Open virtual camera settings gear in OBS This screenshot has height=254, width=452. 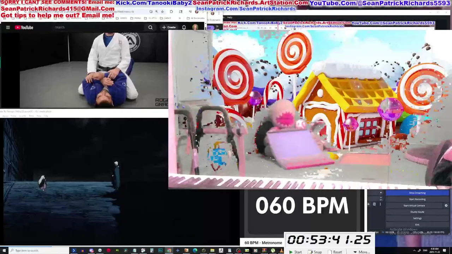tap(446, 206)
